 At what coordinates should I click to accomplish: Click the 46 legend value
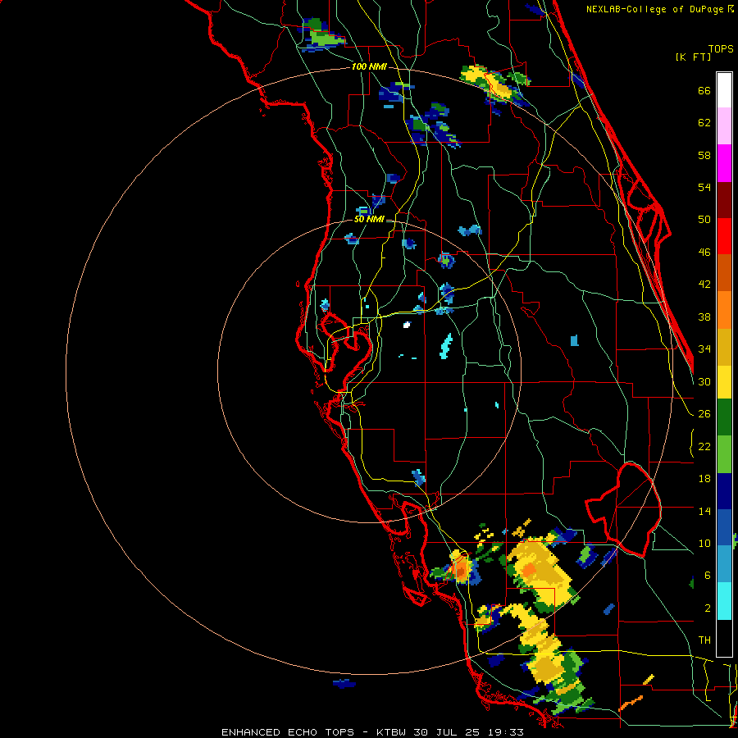point(704,253)
